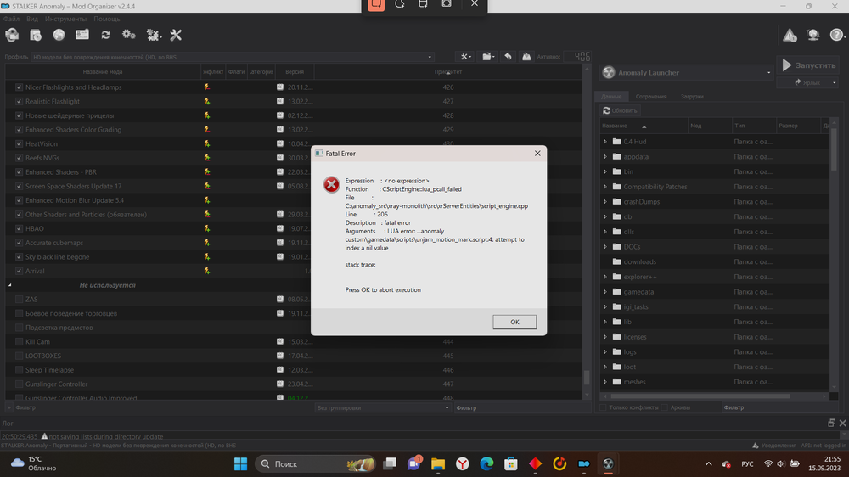Screen dimensions: 849x477
Task: Uncheck the HeatVision mod checkbox
Action: [20, 144]
